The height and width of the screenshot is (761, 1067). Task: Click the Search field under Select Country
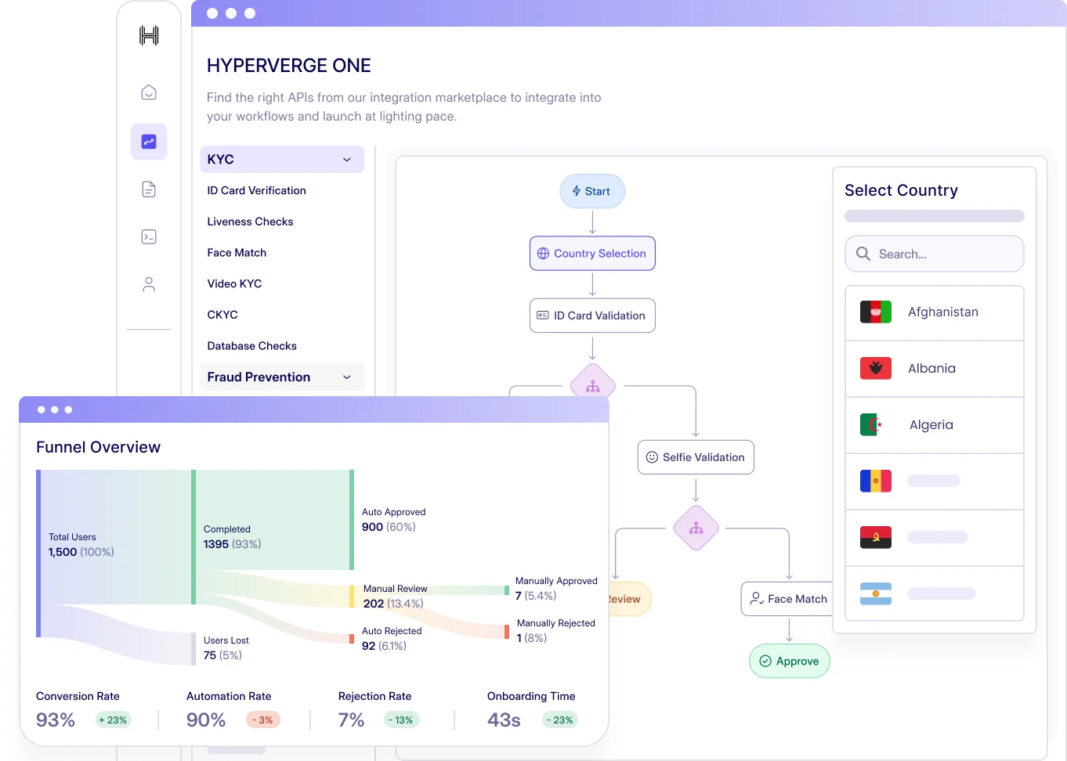(x=934, y=254)
